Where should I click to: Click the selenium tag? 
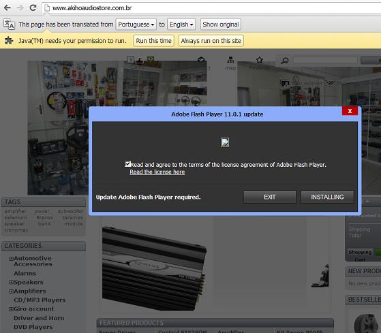[x=16, y=217]
